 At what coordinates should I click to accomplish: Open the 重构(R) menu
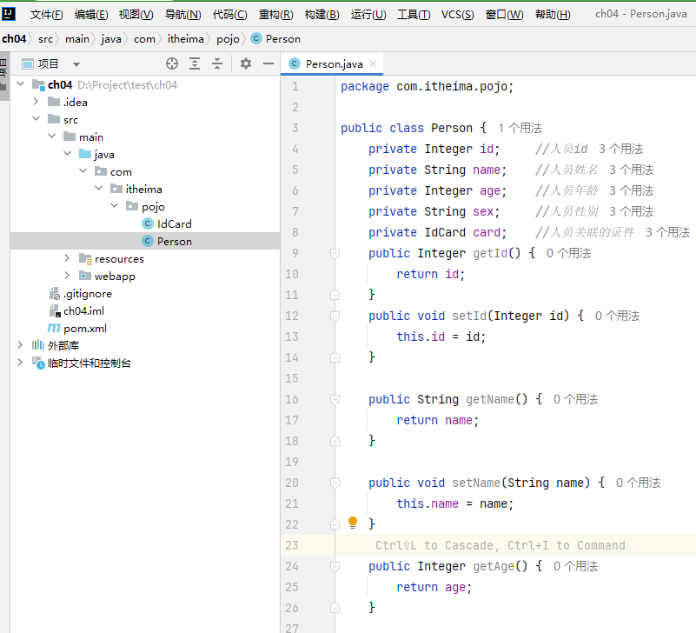(x=275, y=15)
